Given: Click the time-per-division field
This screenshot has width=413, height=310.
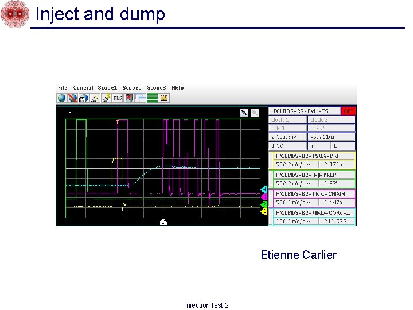Looking at the screenshot, I should pyautogui.click(x=288, y=137).
